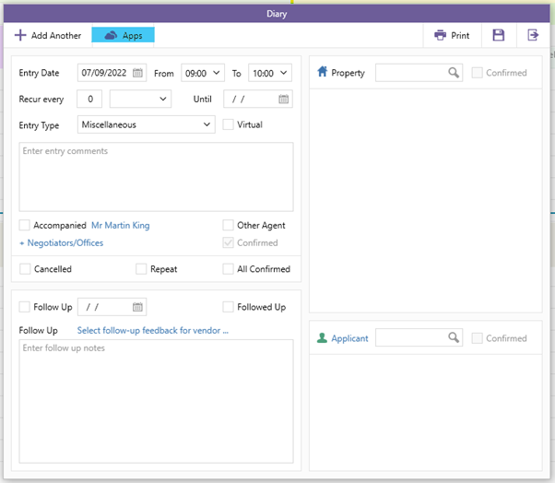Click Select follow-up feedback for vendor link
555x483 pixels.
coord(152,330)
